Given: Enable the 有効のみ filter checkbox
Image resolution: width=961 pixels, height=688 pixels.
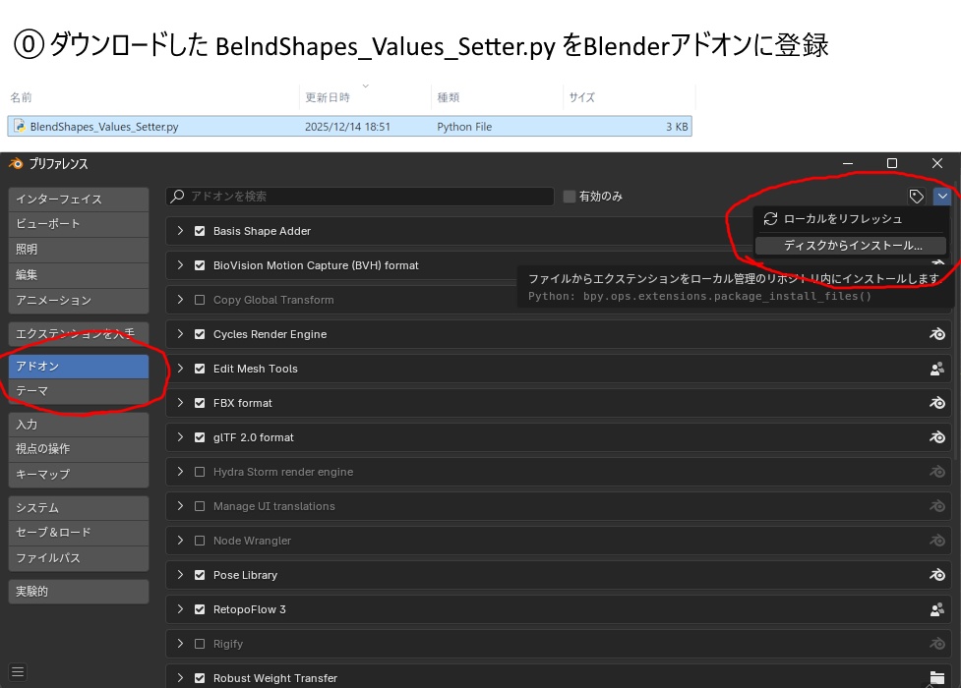Looking at the screenshot, I should (x=569, y=196).
